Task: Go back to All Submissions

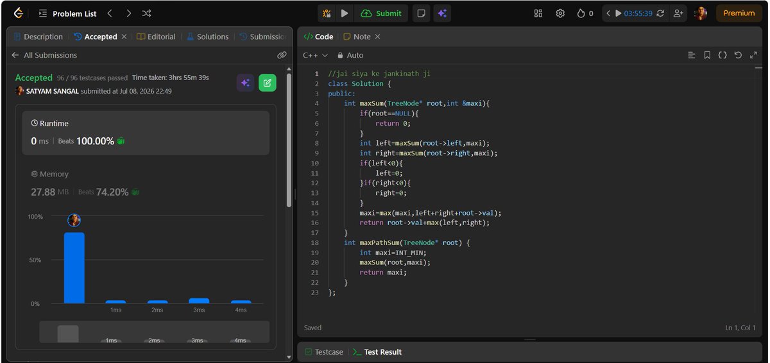Action: 44,55
